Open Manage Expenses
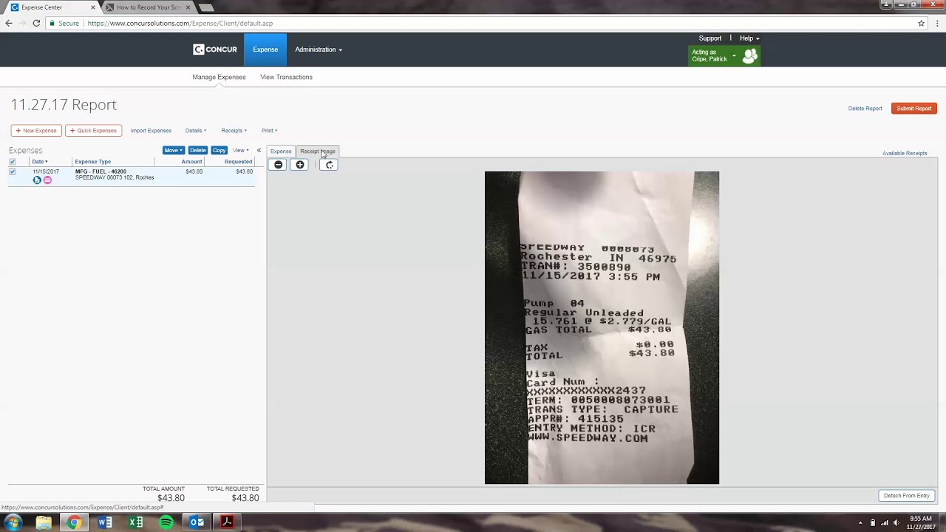946x532 pixels. [219, 77]
